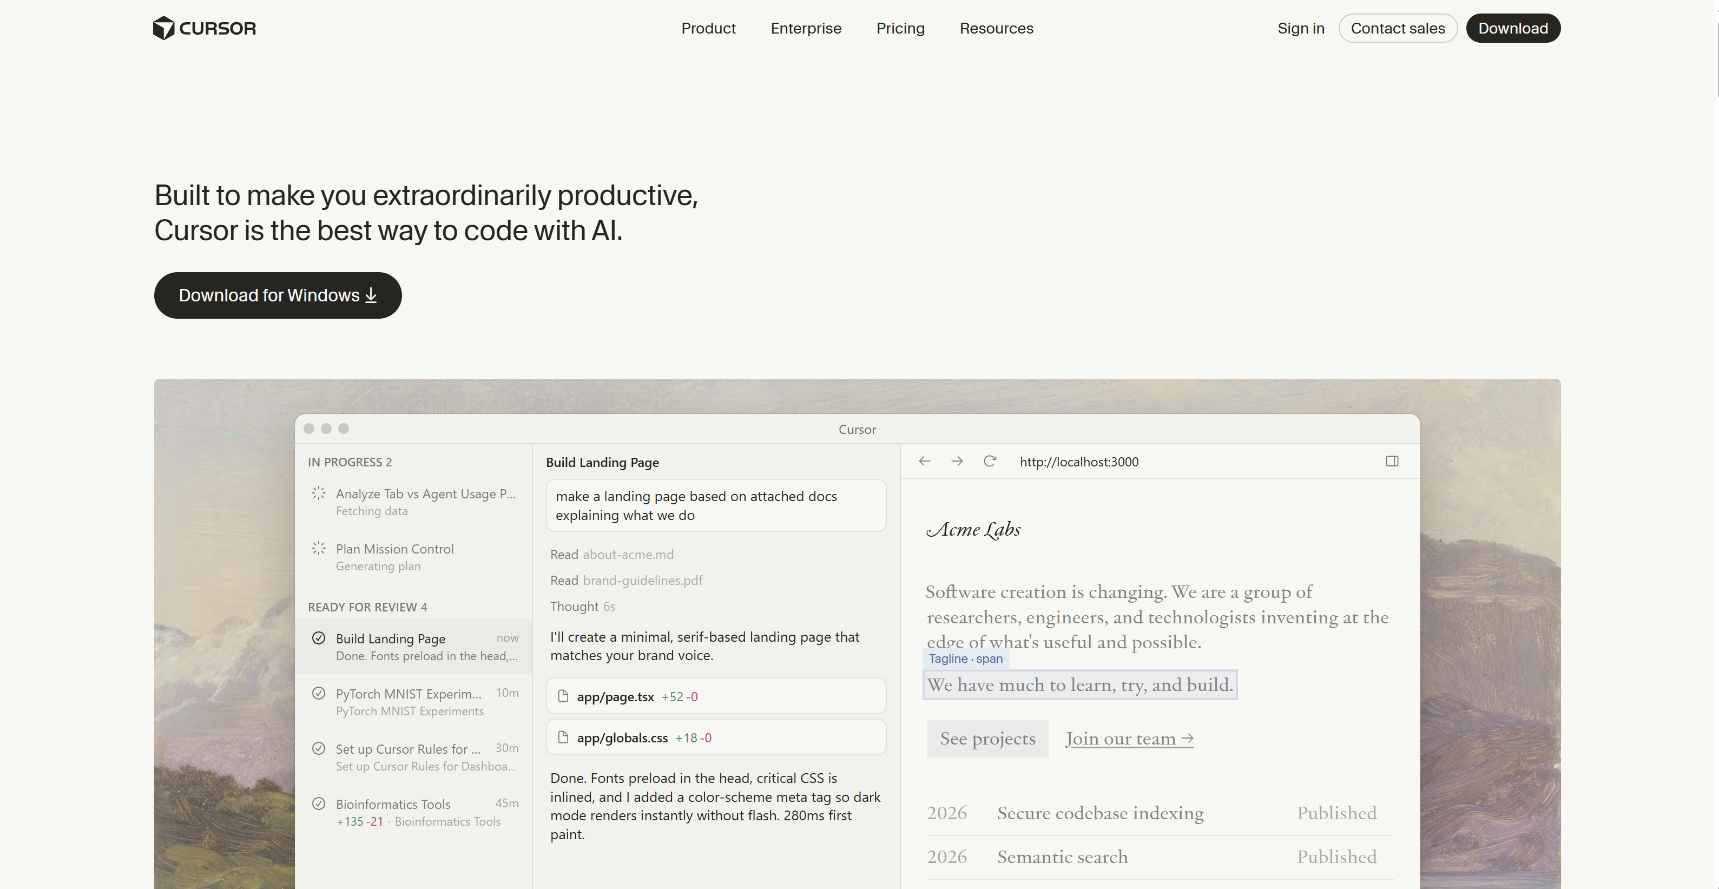The image size is (1719, 889).
Task: Click the Build Landing Page chat title
Action: tap(603, 463)
